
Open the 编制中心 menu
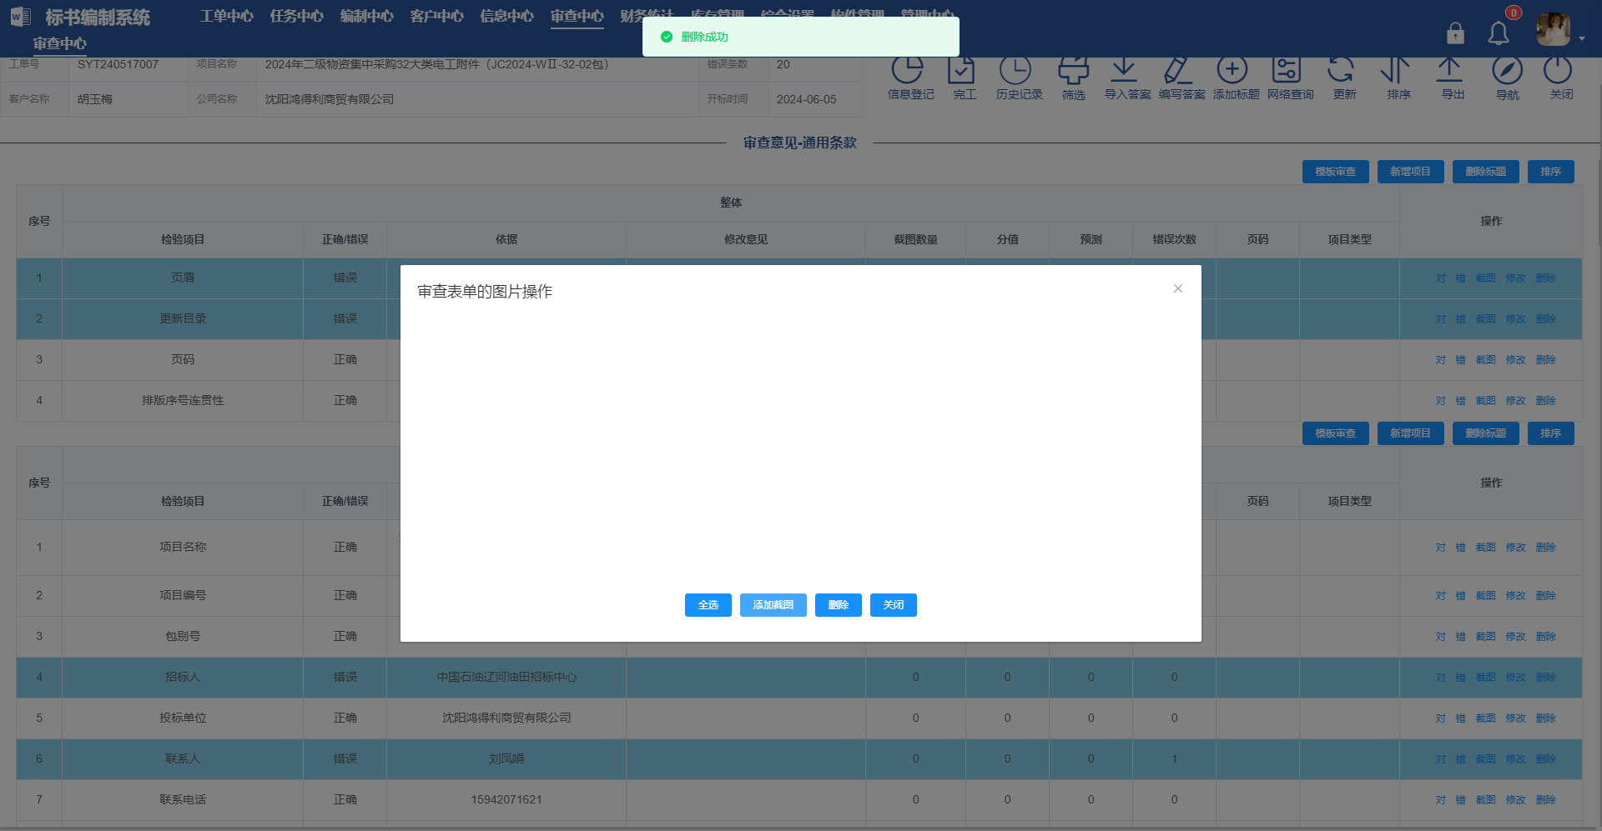click(367, 17)
